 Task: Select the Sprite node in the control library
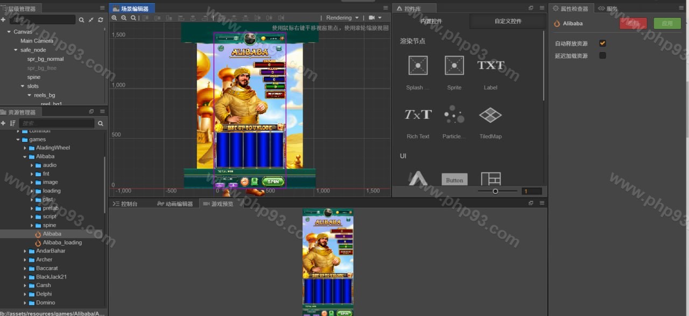tap(454, 66)
